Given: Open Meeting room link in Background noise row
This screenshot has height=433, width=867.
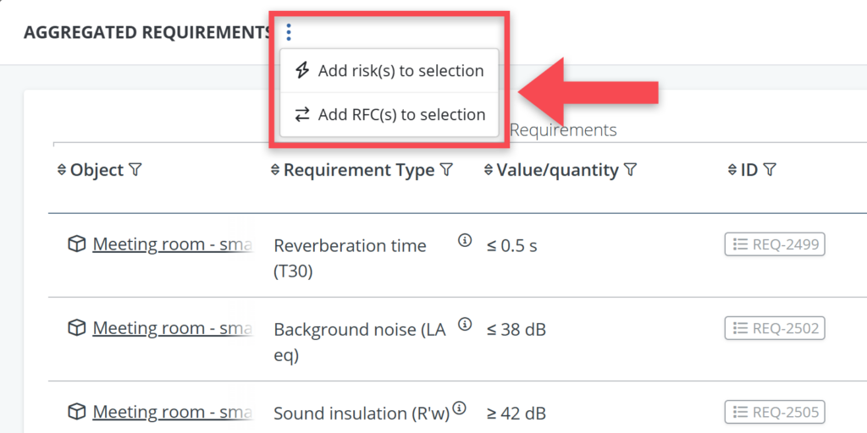Looking at the screenshot, I should click(173, 328).
